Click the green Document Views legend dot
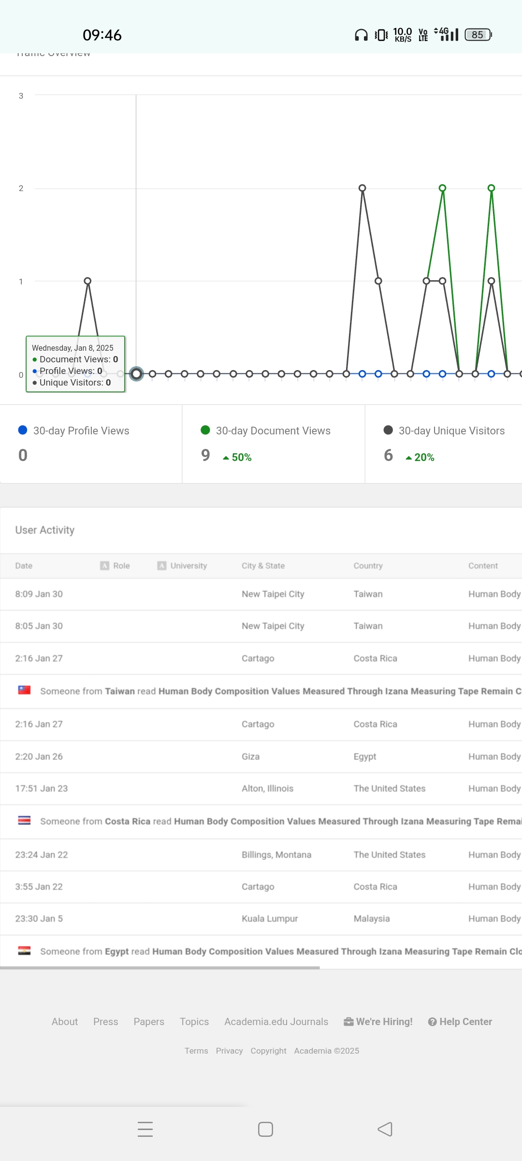The width and height of the screenshot is (522, 1161). 205,430
